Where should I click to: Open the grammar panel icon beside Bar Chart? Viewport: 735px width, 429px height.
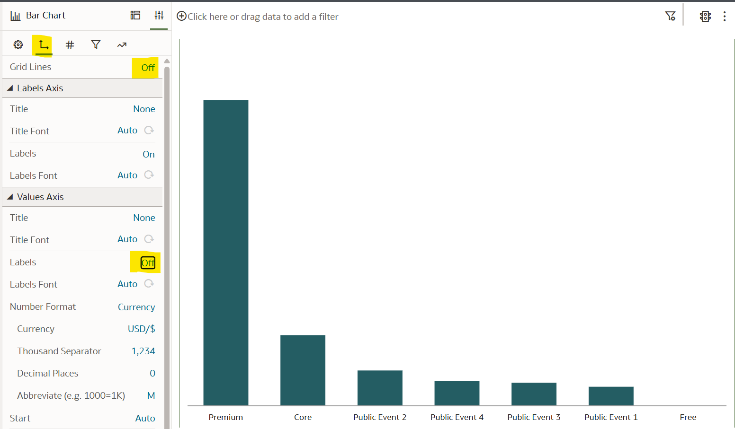[x=135, y=15]
